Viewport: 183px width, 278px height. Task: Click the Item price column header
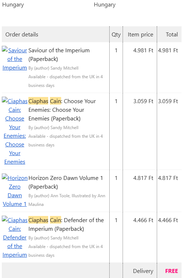pyautogui.click(x=141, y=34)
